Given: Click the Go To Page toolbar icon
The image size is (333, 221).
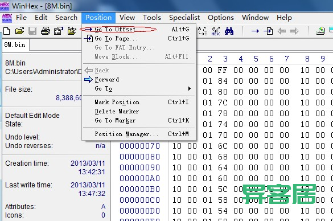Looking at the screenshot, I should pyautogui.click(x=268, y=31).
